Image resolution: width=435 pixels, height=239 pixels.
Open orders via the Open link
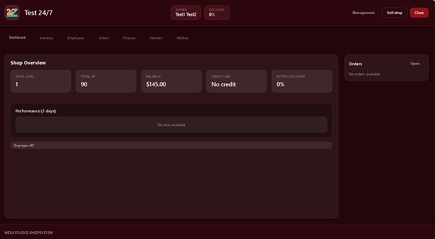[x=415, y=64]
